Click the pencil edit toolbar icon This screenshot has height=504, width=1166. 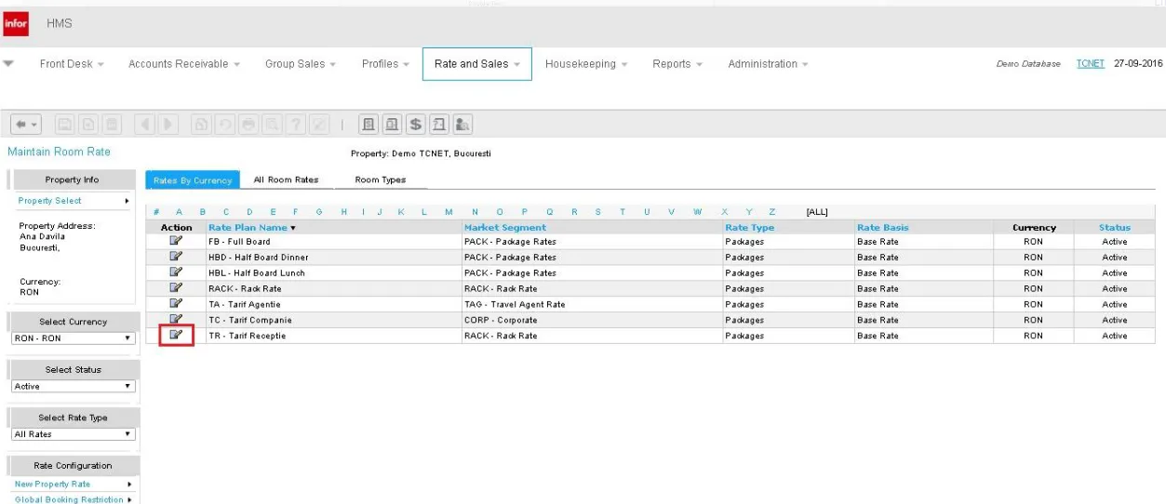[319, 124]
